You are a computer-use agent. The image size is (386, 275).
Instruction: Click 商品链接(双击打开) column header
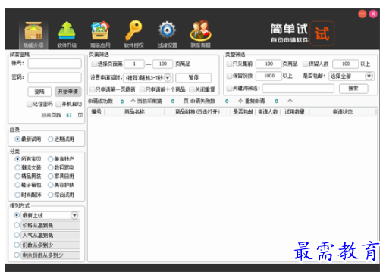pyautogui.click(x=197, y=112)
